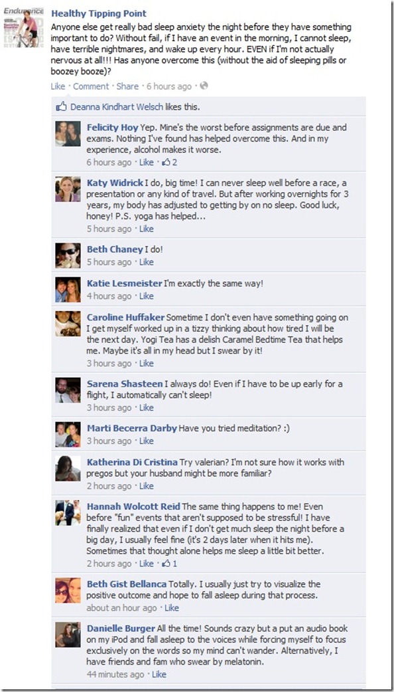The width and height of the screenshot is (394, 692).
Task: Like Beth Gist Bellanca's comment
Action: 172,608
